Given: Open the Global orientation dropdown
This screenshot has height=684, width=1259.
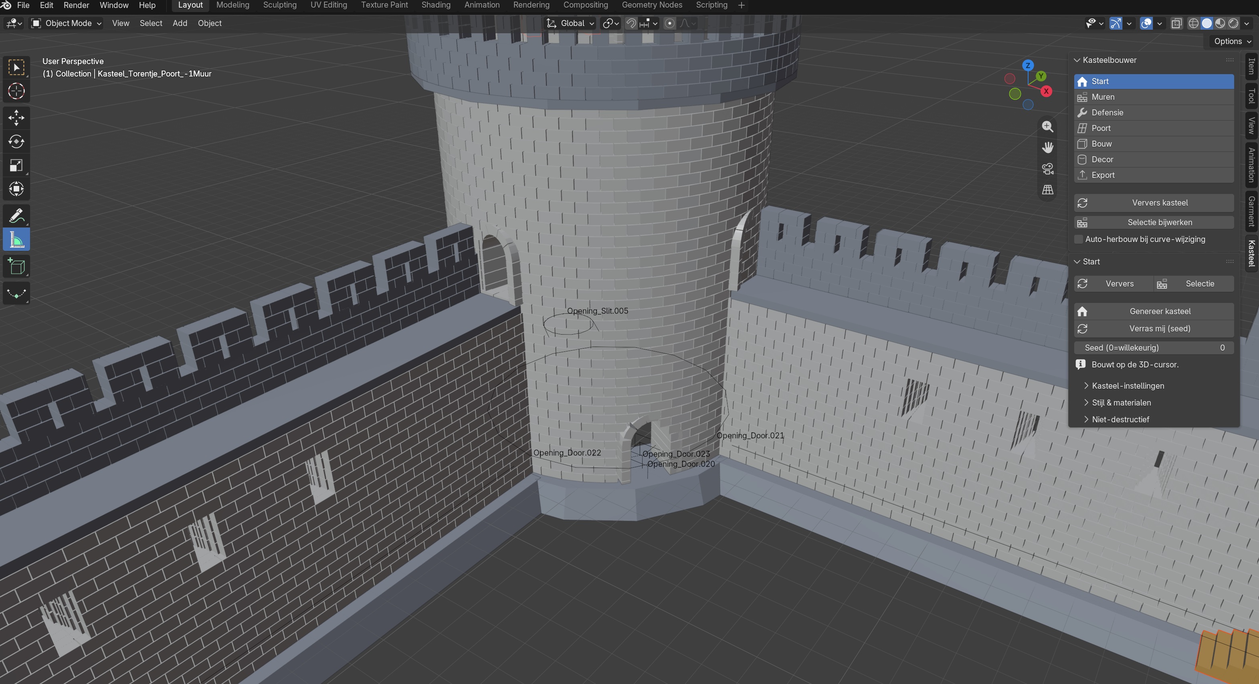Looking at the screenshot, I should 570,23.
